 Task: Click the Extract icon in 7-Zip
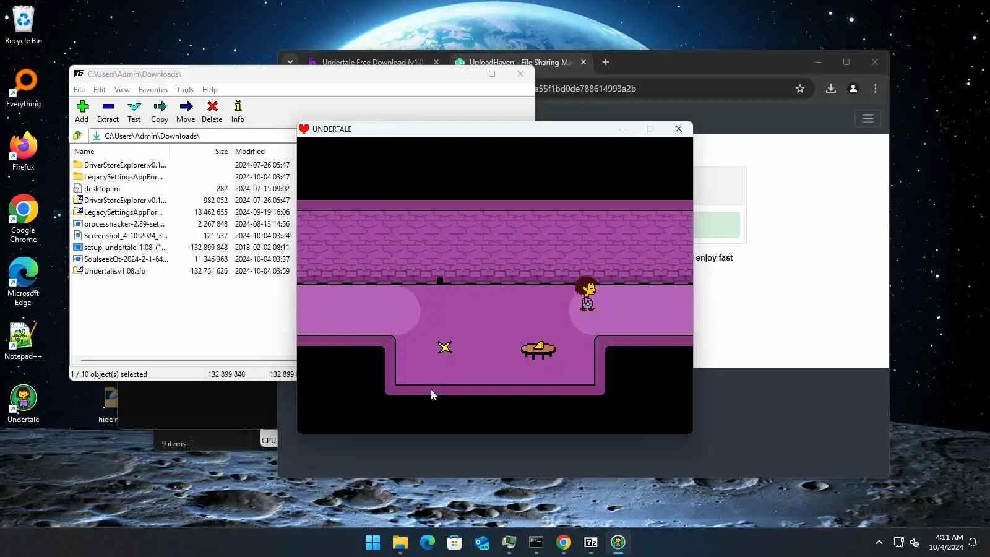click(x=108, y=111)
